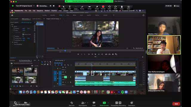The height and width of the screenshot is (107, 191).
Task: Switch to the Audio Clip Mixer tab
Action: point(37,19)
